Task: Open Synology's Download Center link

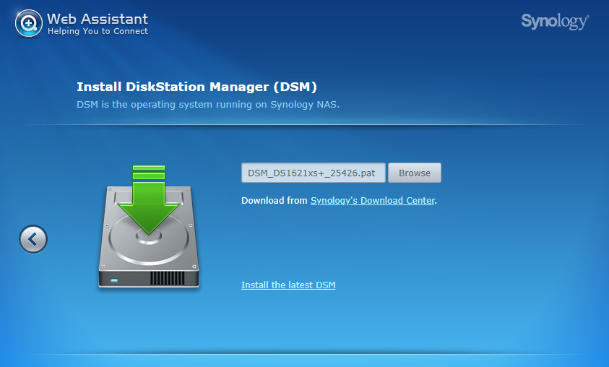Action: [x=372, y=201]
